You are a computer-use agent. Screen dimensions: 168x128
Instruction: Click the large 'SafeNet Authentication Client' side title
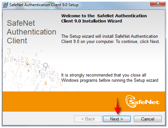pos(31,32)
